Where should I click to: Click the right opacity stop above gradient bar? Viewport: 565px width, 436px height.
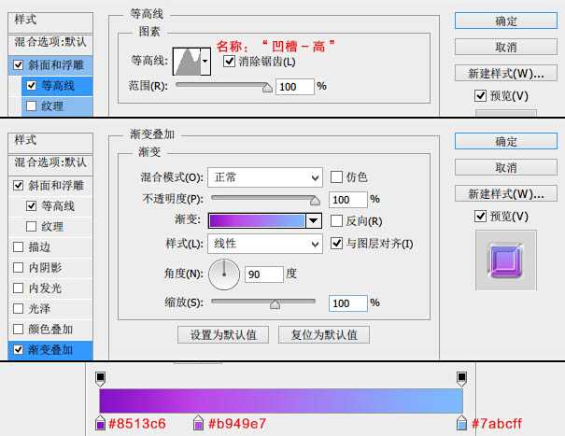point(461,378)
